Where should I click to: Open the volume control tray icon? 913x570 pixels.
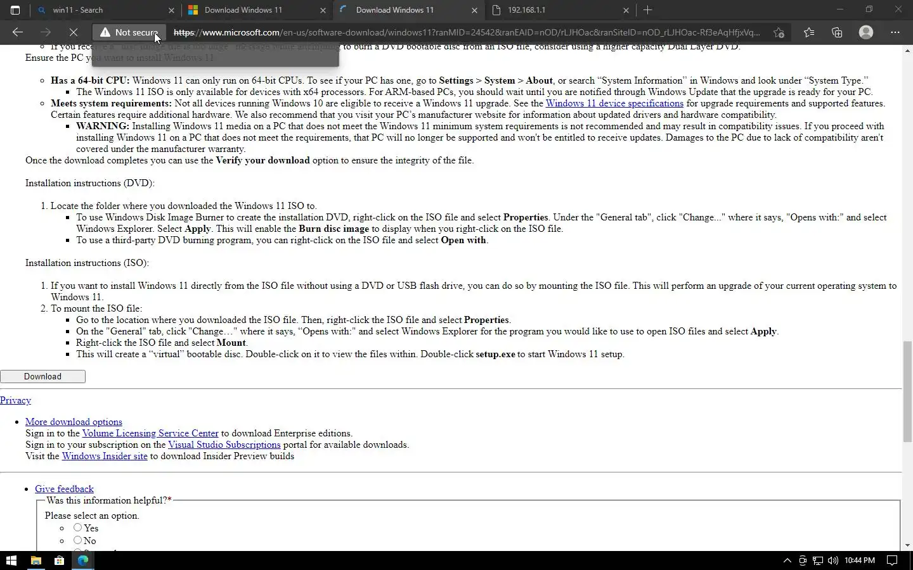click(832, 560)
